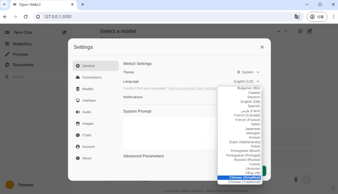Expand the Advanced Parameters section
338x194 pixels.
click(x=143, y=156)
